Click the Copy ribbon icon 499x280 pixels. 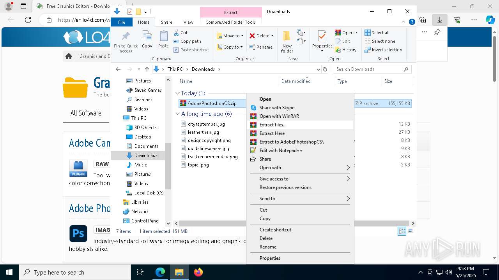point(147,39)
